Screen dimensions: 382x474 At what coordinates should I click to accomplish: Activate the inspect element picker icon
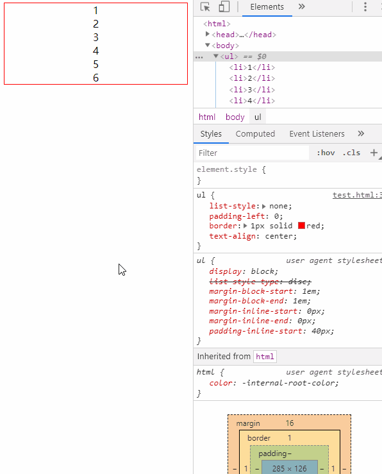tap(205, 6)
